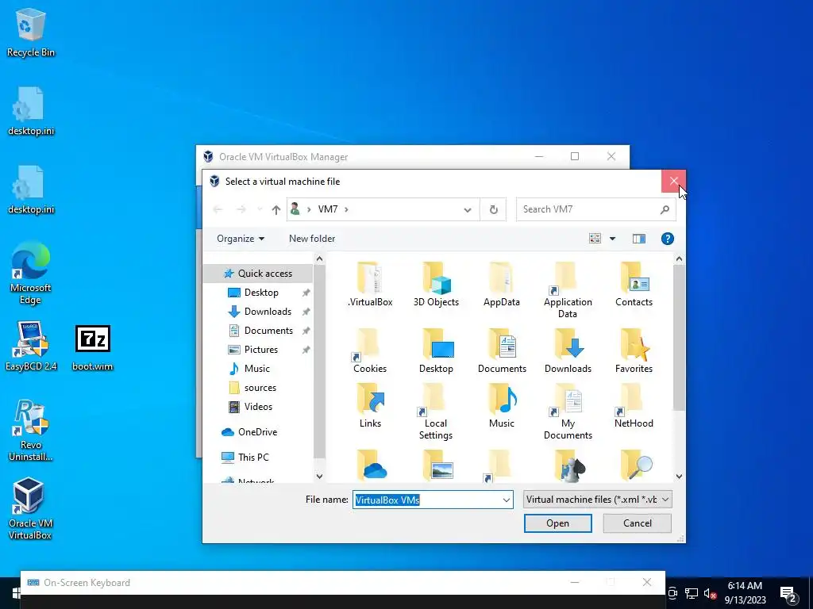This screenshot has height=609, width=813.
Task: Select Music in navigation pane
Action: point(256,369)
